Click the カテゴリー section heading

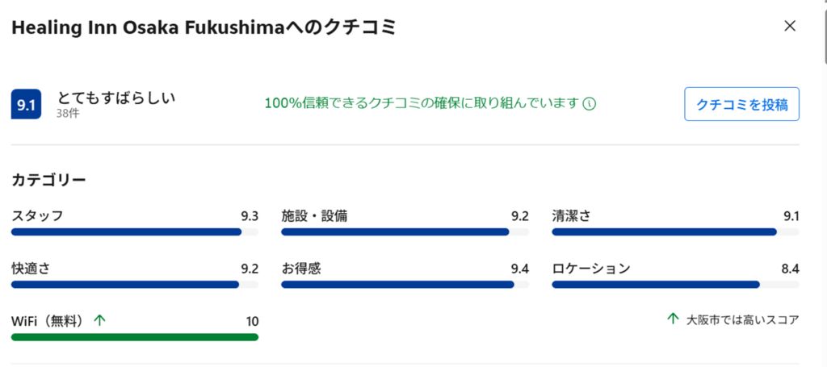pyautogui.click(x=48, y=180)
